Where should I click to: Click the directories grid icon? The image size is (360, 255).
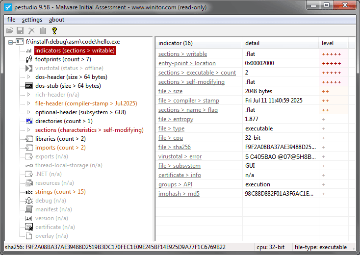click(x=29, y=121)
